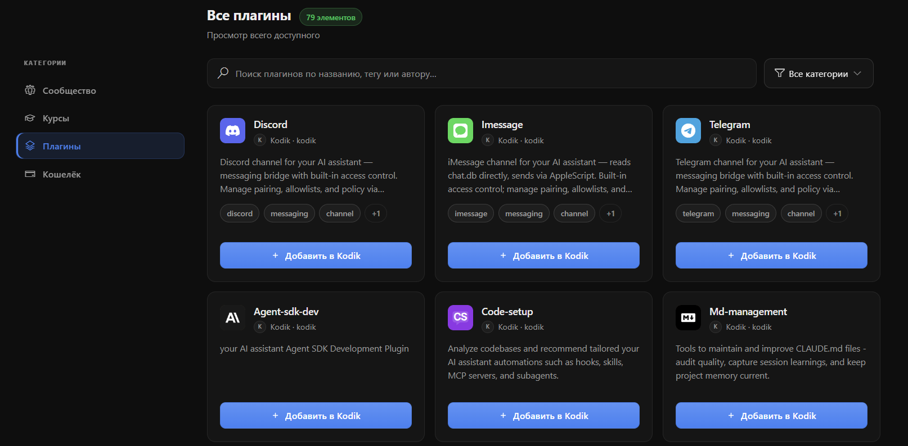Click the Md-management plugin markdown icon
This screenshot has height=446, width=908.
688,317
